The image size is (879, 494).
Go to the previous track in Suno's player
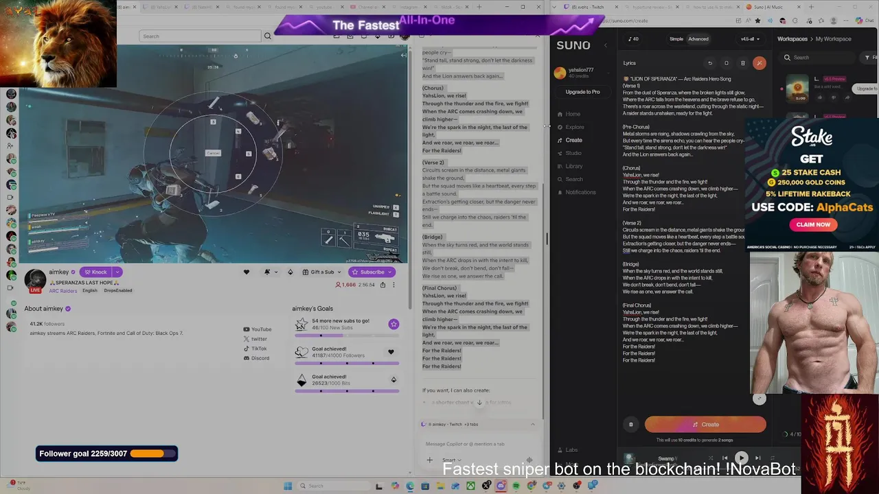point(724,458)
